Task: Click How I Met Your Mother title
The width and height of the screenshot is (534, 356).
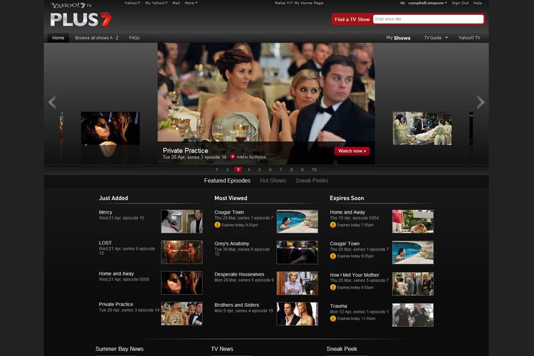Action: pyautogui.click(x=354, y=275)
